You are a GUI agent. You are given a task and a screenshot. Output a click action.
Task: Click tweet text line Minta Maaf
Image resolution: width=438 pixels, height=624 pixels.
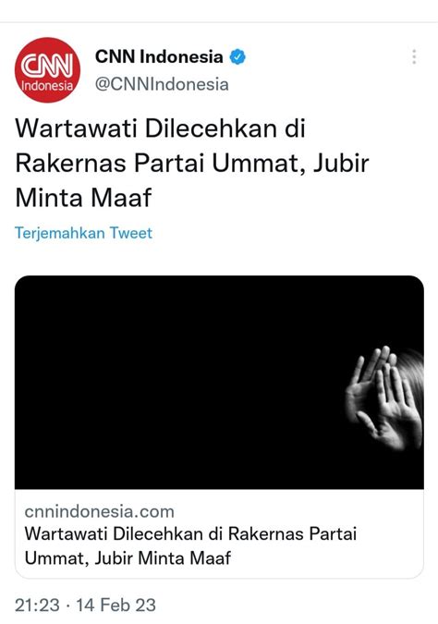coord(83,198)
